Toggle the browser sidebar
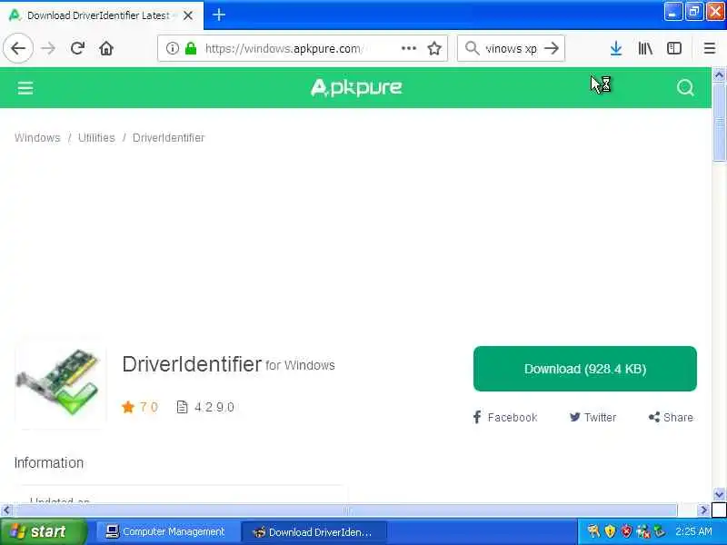Viewport: 727px width, 545px height. point(674,48)
